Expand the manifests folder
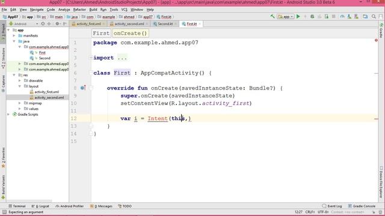The image size is (385, 216). (x=14, y=36)
